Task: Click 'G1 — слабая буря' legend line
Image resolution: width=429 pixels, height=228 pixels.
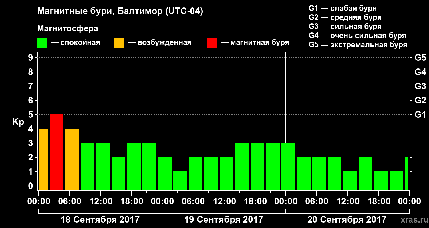Action: tap(343, 8)
